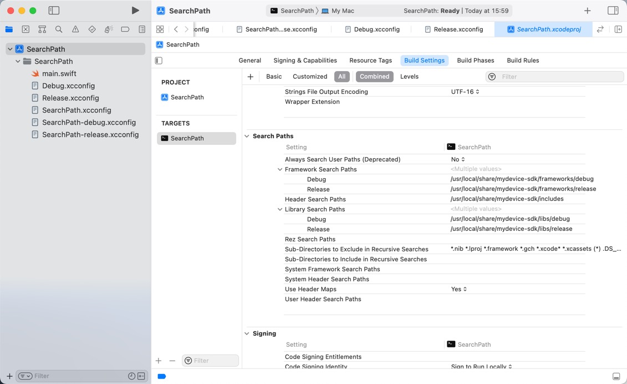The height and width of the screenshot is (384, 627).
Task: Change Always Search User Paths No popup
Action: coord(458,159)
